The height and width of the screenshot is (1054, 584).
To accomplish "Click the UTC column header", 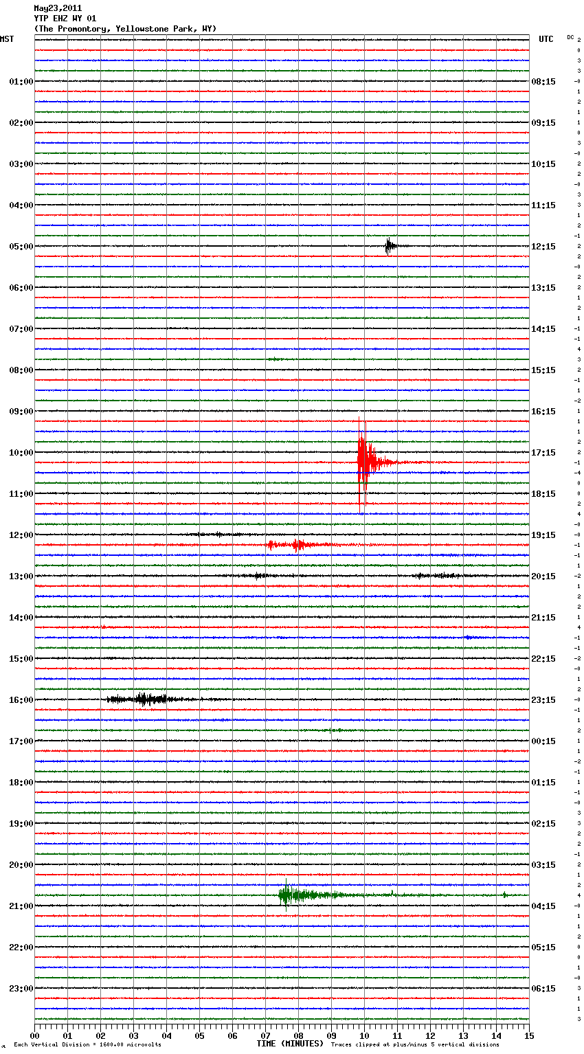I will point(546,39).
